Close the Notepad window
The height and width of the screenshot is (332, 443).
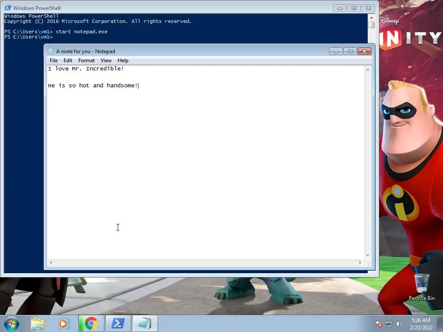364,51
